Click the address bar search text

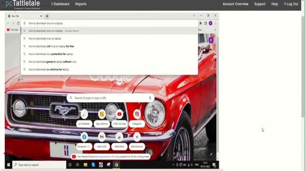[x=46, y=23]
